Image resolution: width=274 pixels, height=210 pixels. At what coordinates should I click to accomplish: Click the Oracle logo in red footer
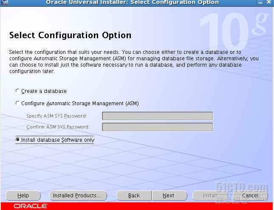point(31,206)
